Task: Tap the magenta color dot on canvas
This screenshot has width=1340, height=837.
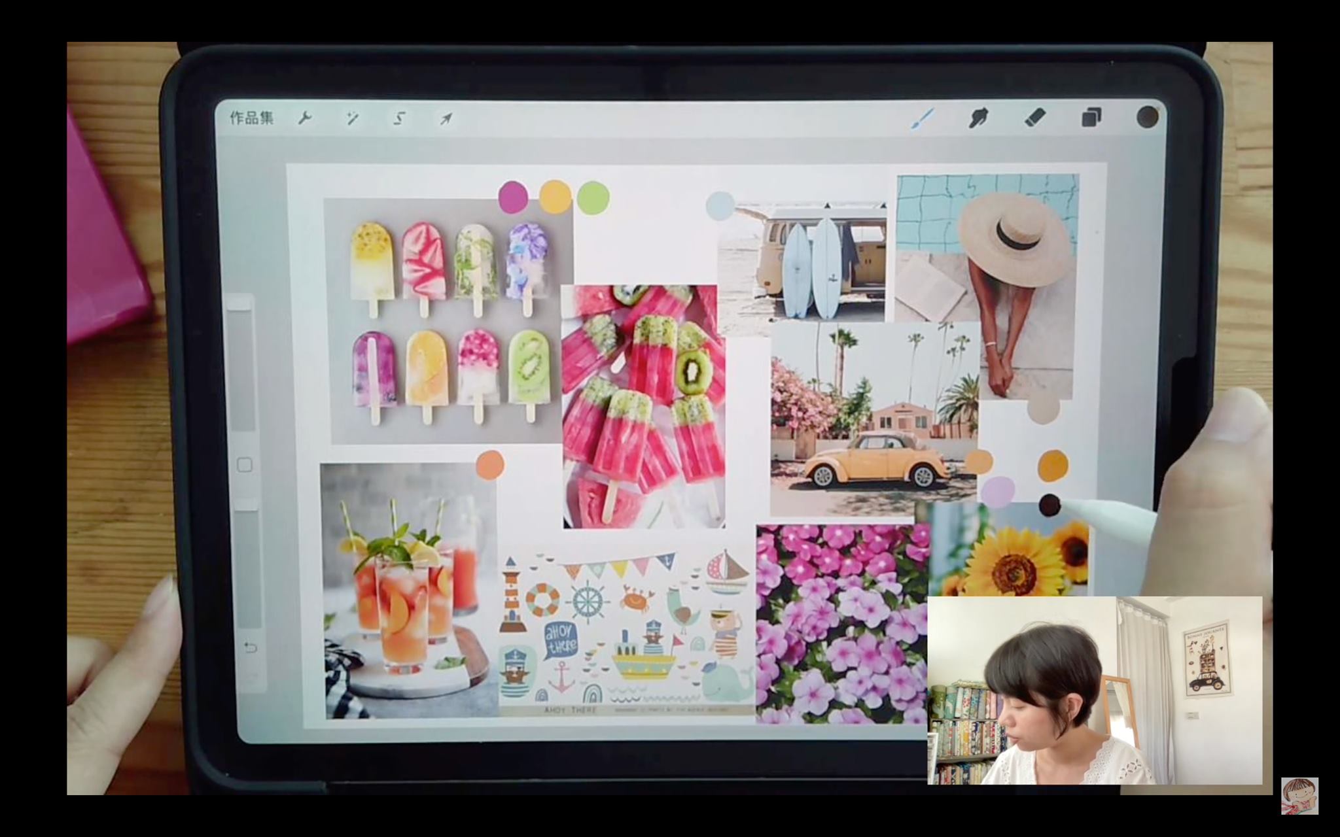Action: pyautogui.click(x=513, y=197)
